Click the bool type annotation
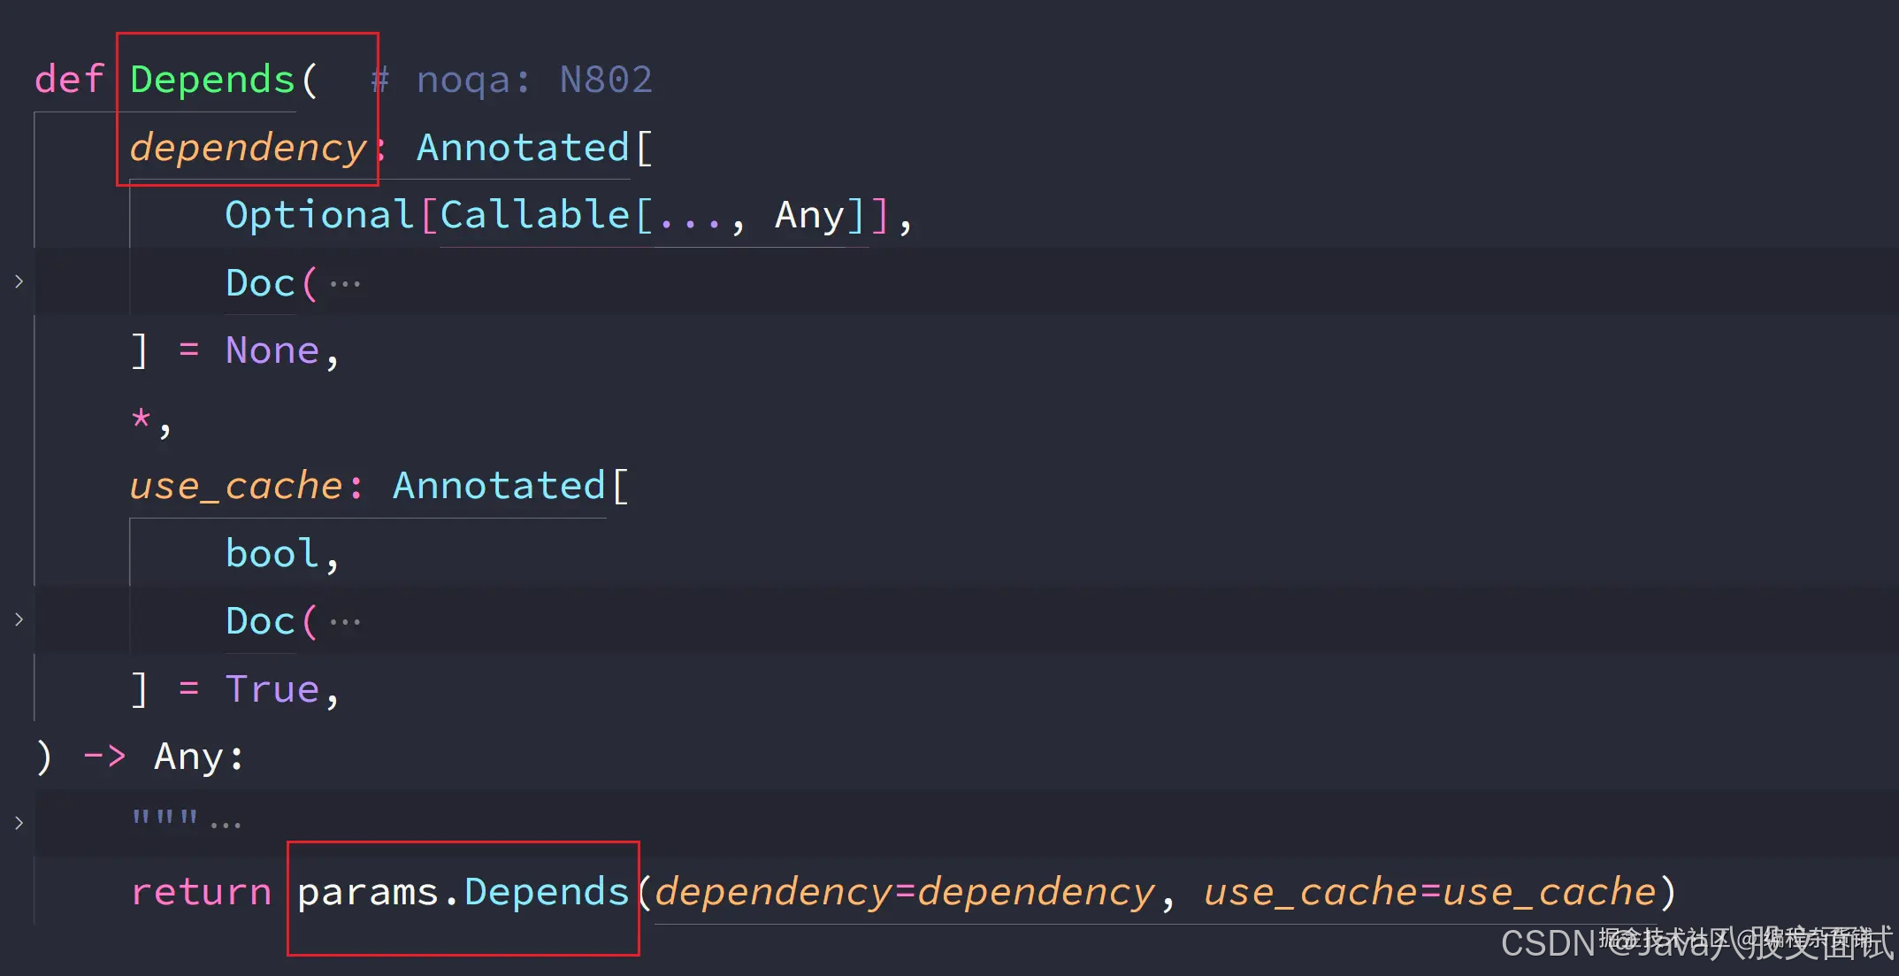Screen dimensions: 1899x976 (x=272, y=554)
